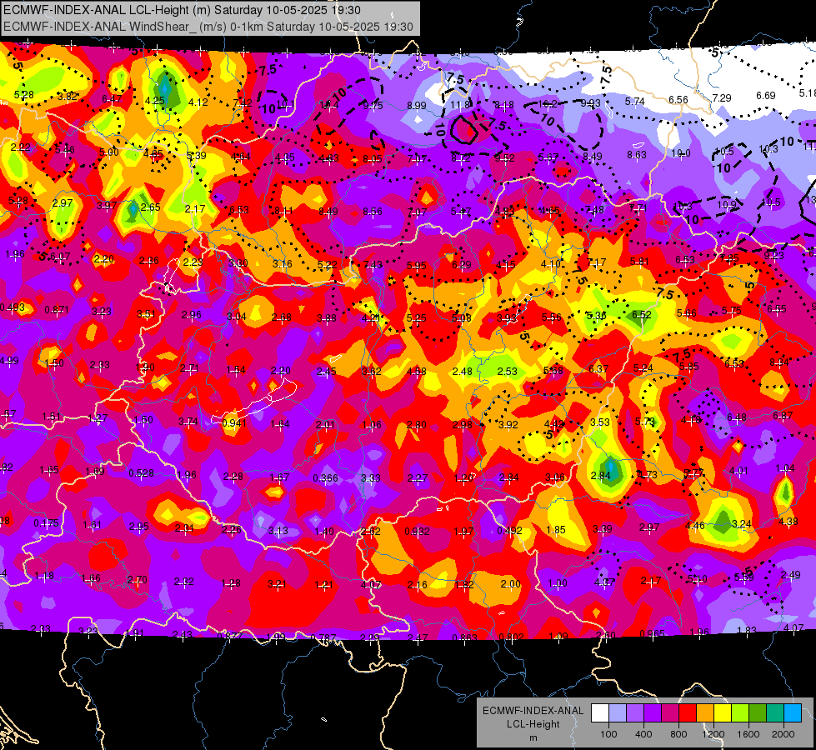Click the legend tick label 1600

click(x=748, y=734)
